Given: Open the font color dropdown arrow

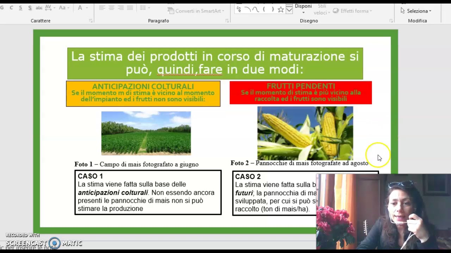Looking at the screenshot, I should click(x=87, y=8).
